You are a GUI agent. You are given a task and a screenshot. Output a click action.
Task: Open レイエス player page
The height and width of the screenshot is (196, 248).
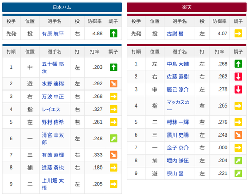(51, 109)
